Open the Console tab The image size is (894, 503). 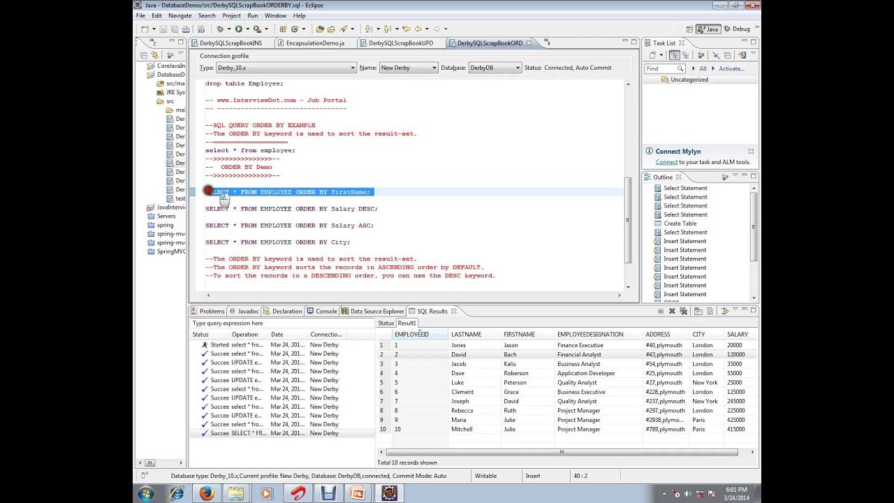pyautogui.click(x=322, y=311)
